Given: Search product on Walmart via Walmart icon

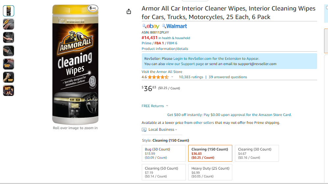Looking at the screenshot, I should coord(174,26).
